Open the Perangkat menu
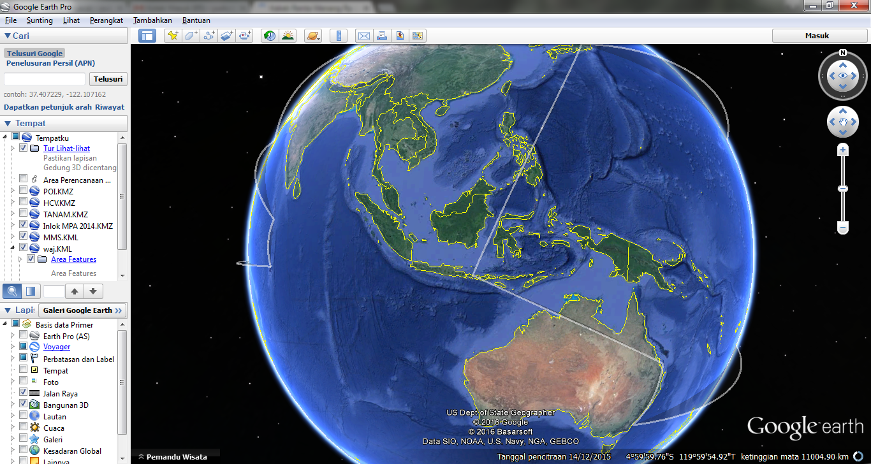Screen dimensions: 871x464 pyautogui.click(x=106, y=20)
